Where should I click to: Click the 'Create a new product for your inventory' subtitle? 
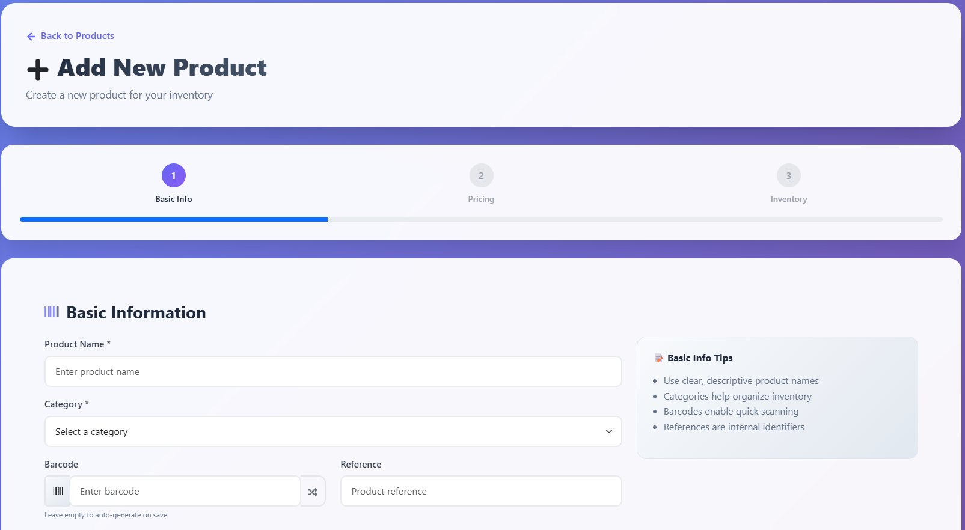[119, 95]
